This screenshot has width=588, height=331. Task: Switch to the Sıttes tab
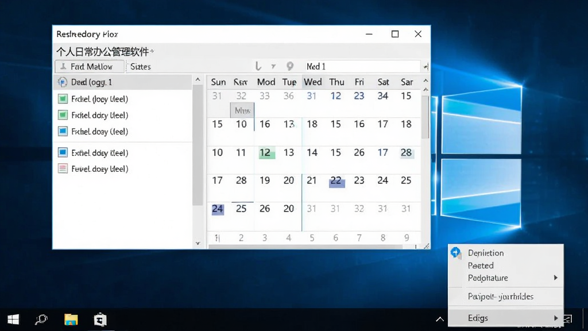coord(141,67)
